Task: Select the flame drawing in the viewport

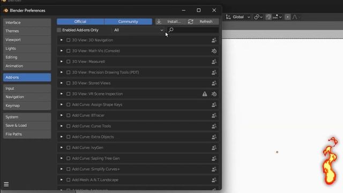Action: click(330, 161)
